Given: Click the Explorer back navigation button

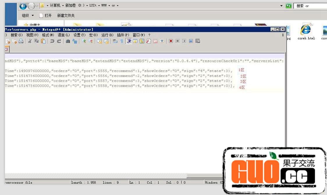Looking at the screenshot, I should [x=23, y=6].
